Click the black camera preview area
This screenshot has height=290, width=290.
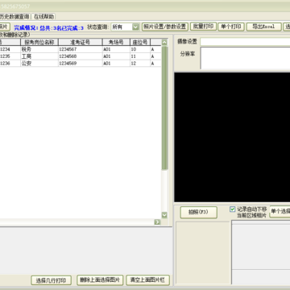(x=232, y=137)
